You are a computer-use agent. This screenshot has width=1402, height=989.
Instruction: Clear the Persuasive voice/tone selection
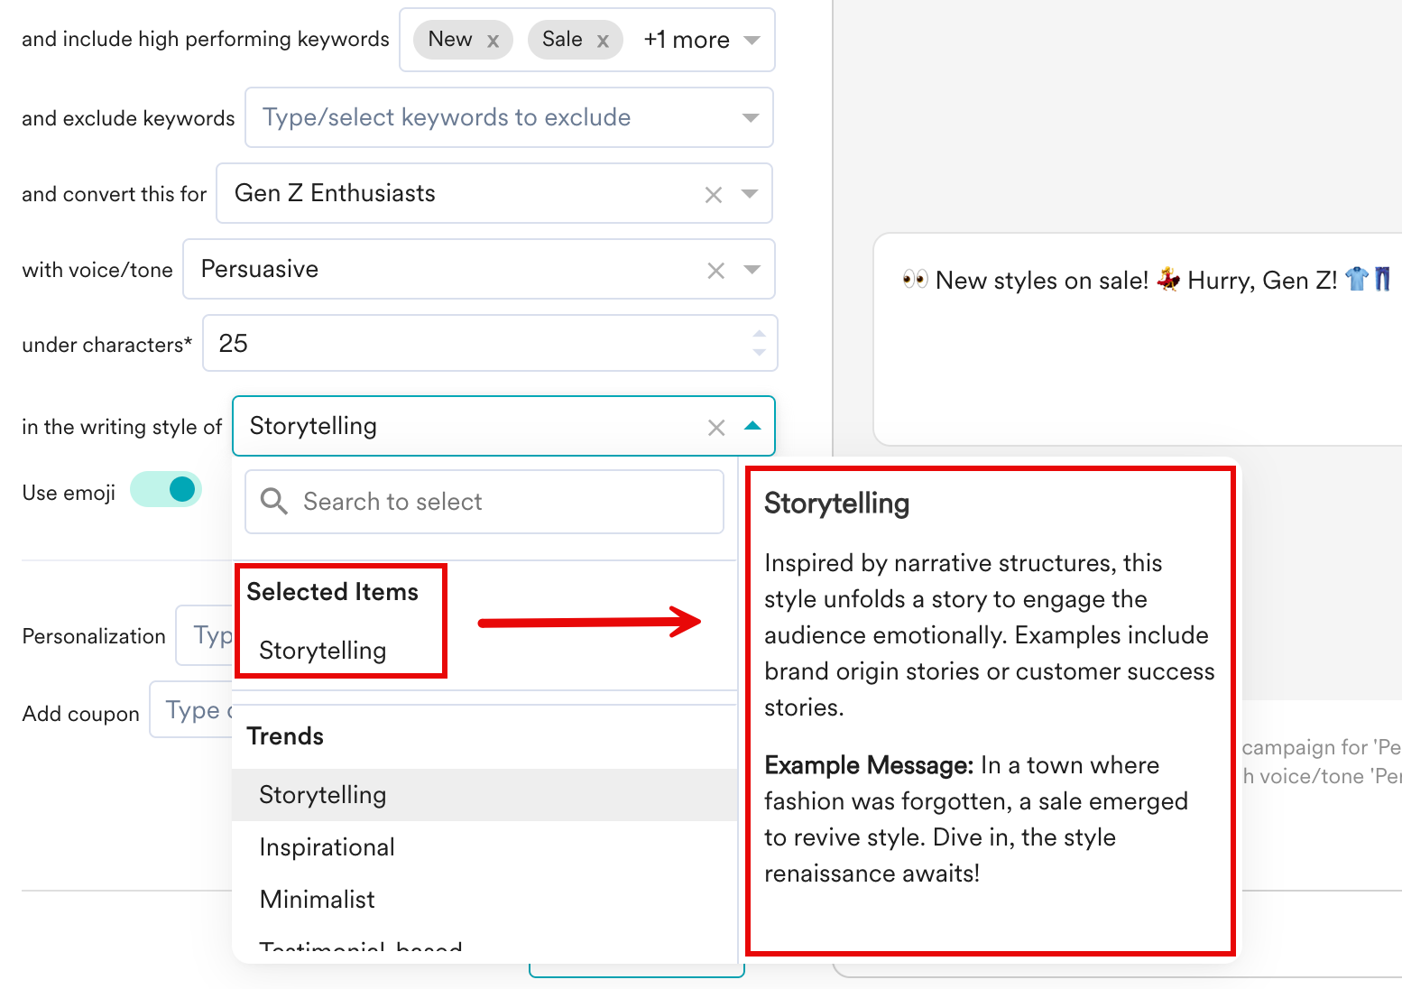pyautogui.click(x=715, y=271)
